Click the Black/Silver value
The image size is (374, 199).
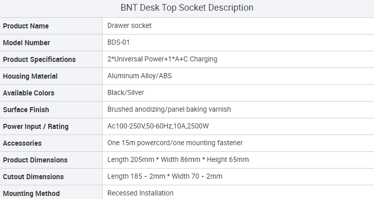coord(126,92)
